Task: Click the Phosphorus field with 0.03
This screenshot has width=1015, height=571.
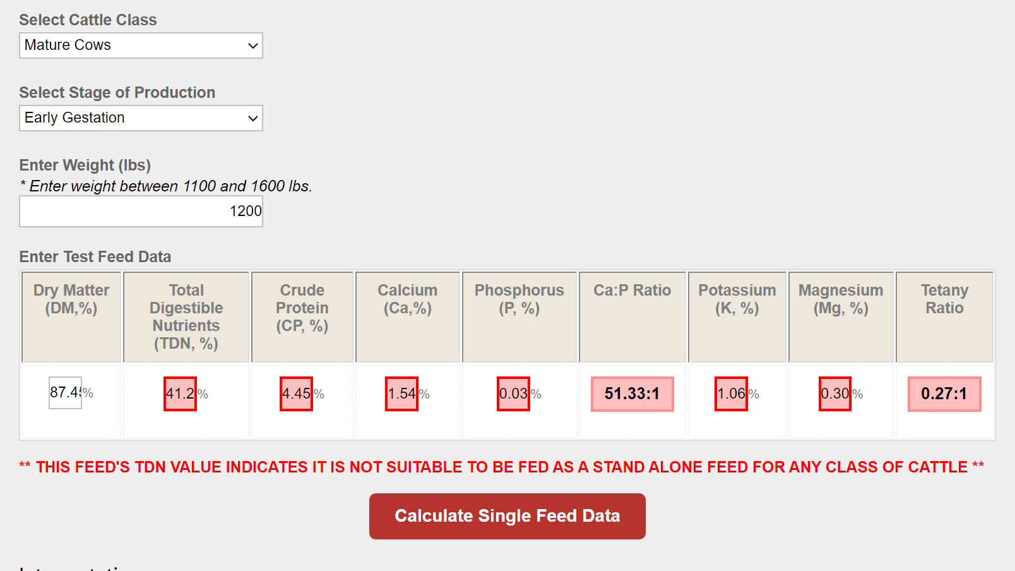Action: 513,394
